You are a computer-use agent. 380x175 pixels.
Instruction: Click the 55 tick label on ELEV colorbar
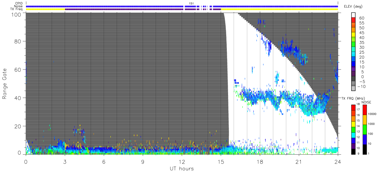click(361, 23)
